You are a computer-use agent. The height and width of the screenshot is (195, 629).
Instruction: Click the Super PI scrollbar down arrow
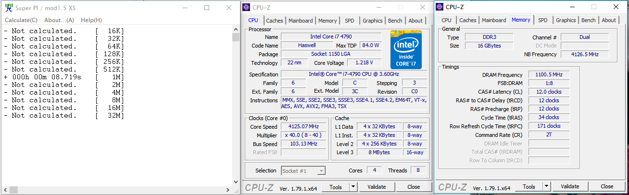tap(236, 183)
